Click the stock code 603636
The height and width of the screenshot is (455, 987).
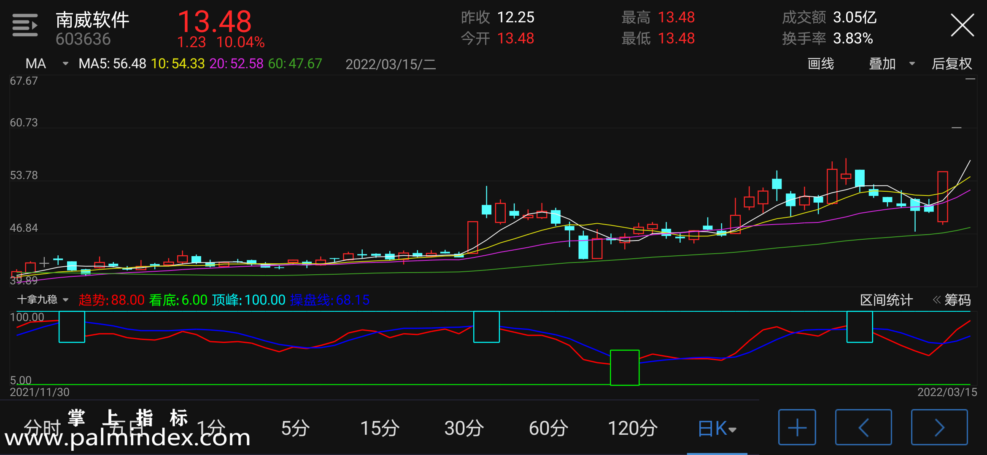[83, 39]
